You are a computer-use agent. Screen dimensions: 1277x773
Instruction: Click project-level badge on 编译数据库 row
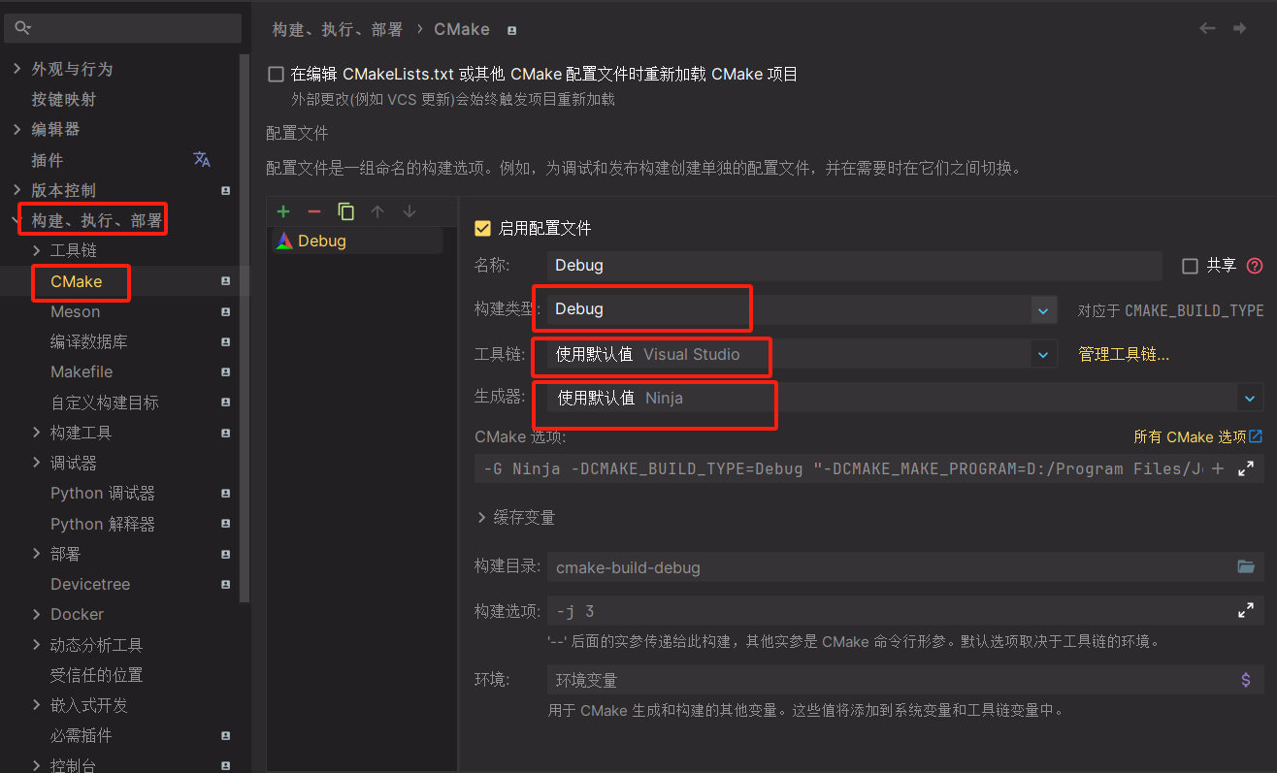click(225, 342)
